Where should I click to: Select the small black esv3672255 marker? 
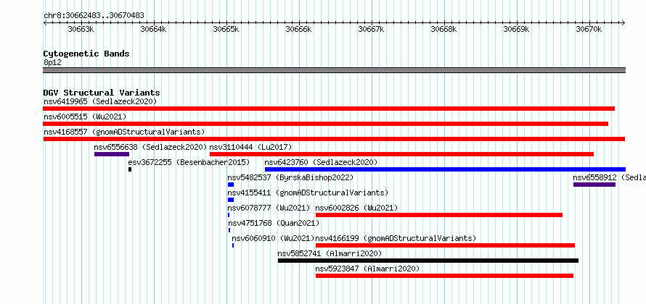pyautogui.click(x=130, y=169)
